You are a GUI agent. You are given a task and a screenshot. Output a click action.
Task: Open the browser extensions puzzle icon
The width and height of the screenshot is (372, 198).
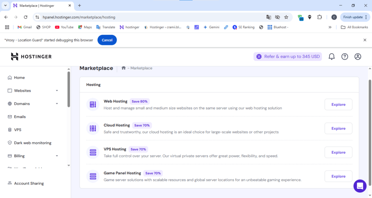coord(320,17)
